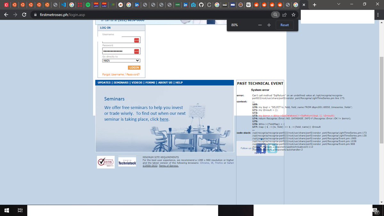Share this page via share icon
This screenshot has width=384, height=216.
[284, 15]
